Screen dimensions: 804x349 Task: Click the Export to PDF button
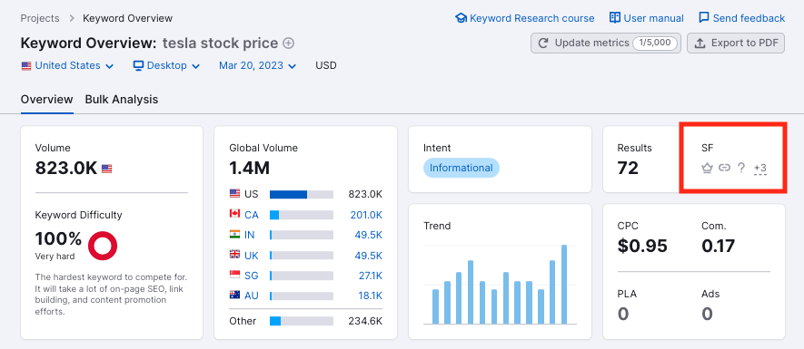point(736,43)
